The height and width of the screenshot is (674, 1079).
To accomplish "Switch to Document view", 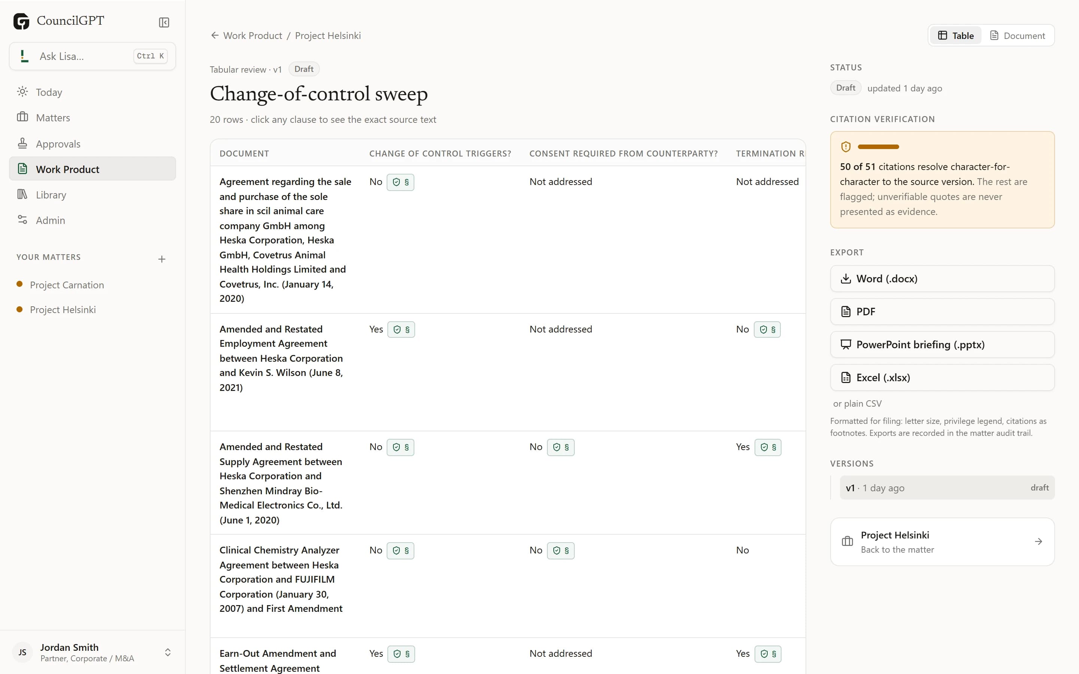I will (x=1017, y=35).
